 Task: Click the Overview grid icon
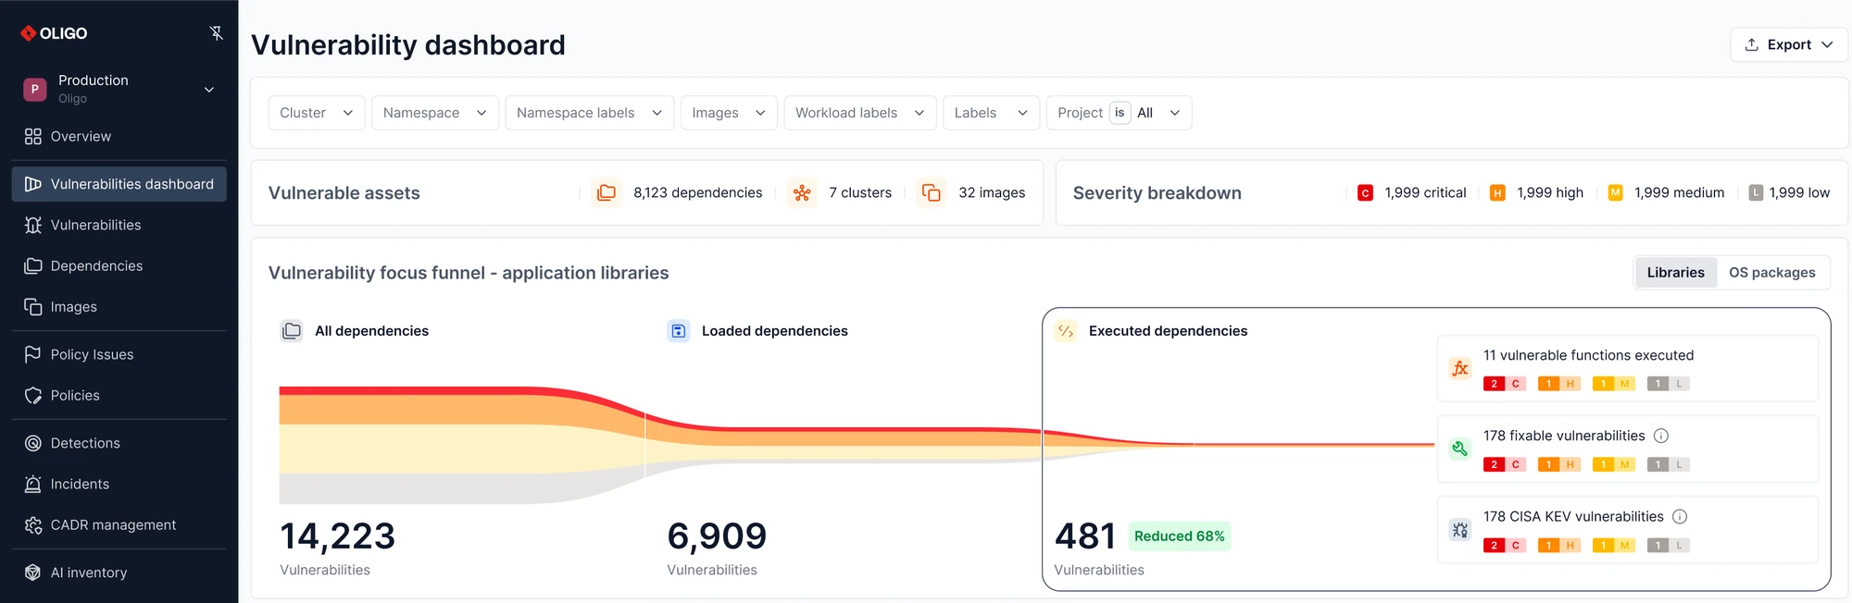point(33,136)
